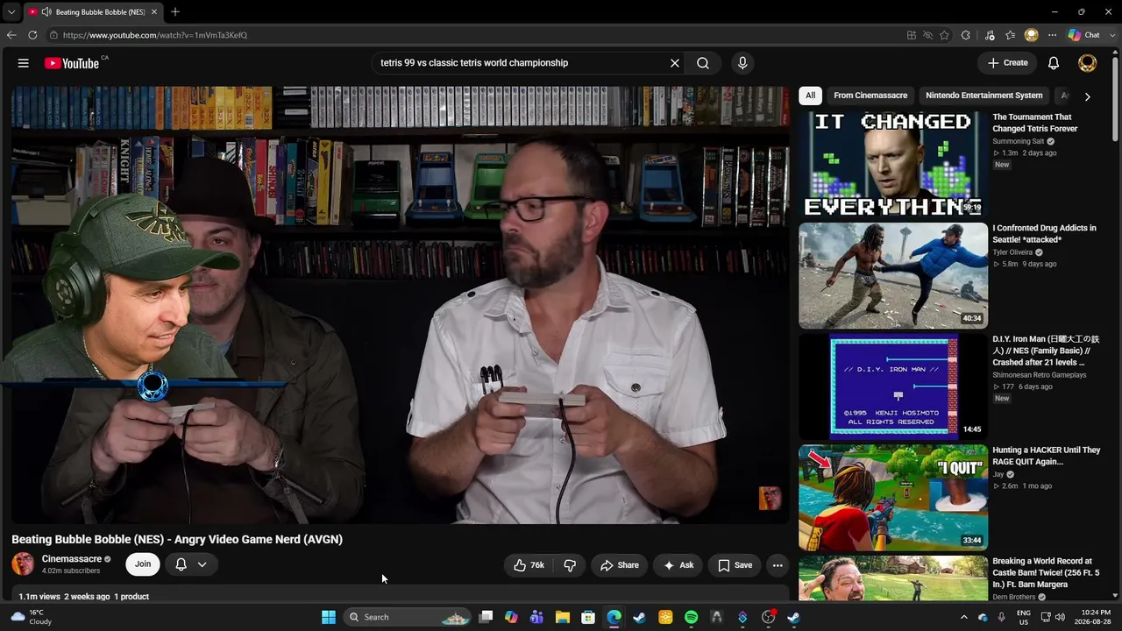Image resolution: width=1122 pixels, height=631 pixels.
Task: Save the video to a playlist
Action: (735, 565)
